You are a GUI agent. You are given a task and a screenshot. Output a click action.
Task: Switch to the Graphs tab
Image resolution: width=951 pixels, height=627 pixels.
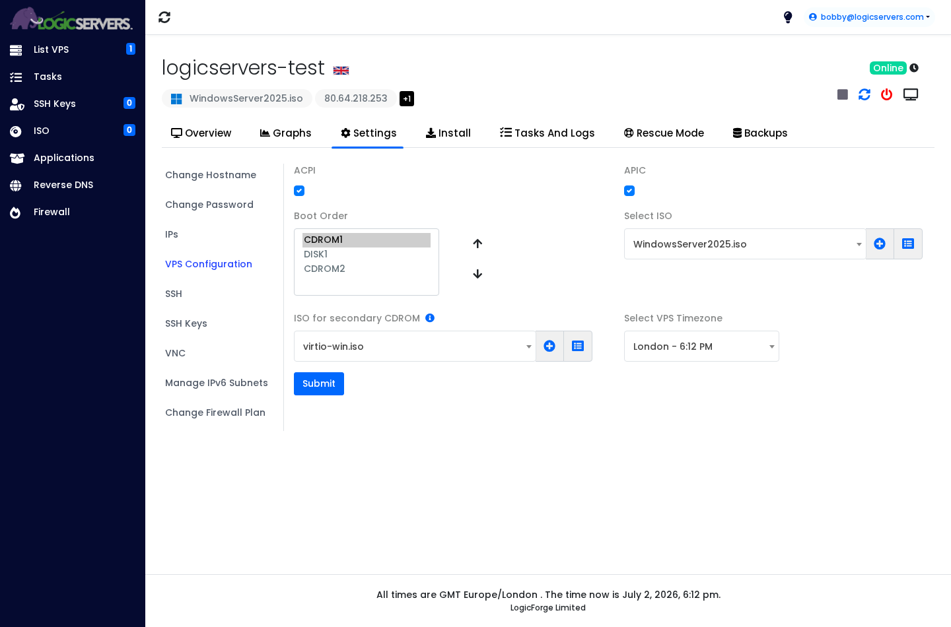(285, 133)
